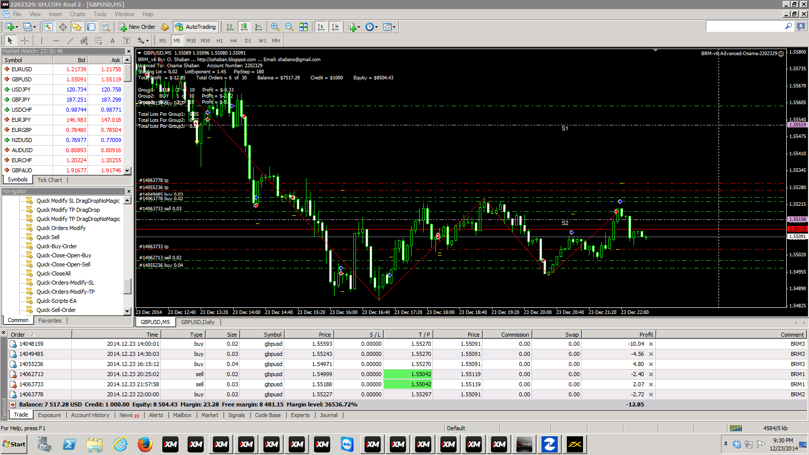Zoom out on the chart

click(289, 27)
